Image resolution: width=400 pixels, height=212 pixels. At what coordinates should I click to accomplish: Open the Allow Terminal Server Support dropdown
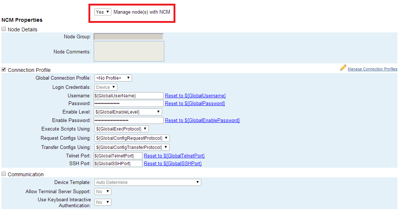click(103, 191)
